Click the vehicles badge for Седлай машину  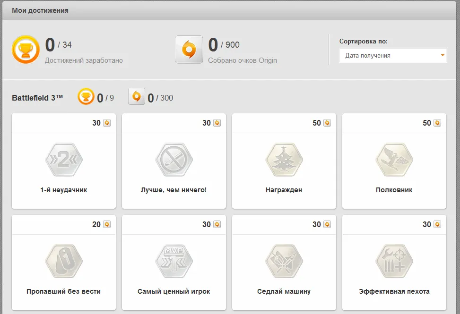point(284,261)
